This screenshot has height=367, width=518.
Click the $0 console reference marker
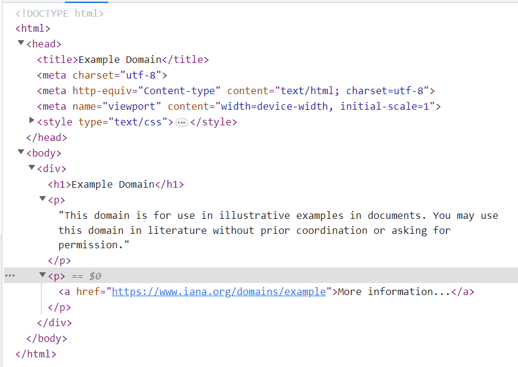tap(95, 276)
